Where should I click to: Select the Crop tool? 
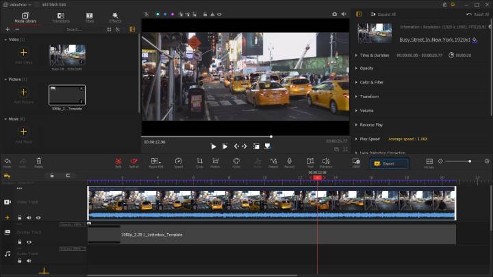tap(199, 161)
